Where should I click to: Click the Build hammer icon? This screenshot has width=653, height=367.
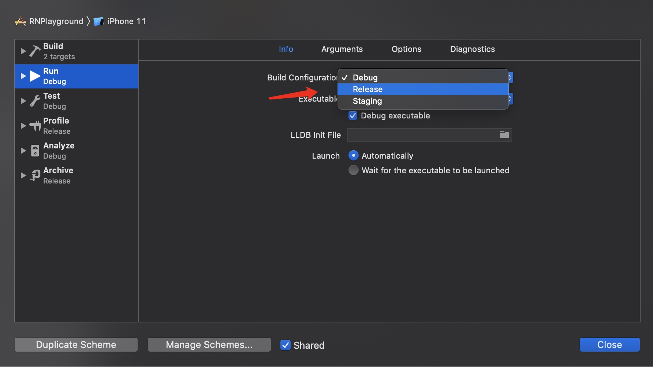[35, 51]
